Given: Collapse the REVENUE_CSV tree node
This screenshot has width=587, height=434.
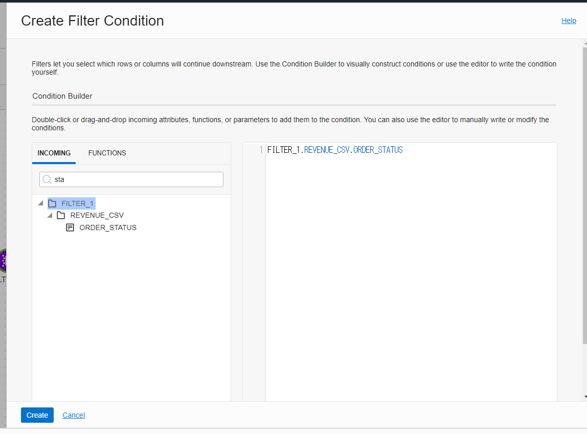Looking at the screenshot, I should tap(50, 215).
